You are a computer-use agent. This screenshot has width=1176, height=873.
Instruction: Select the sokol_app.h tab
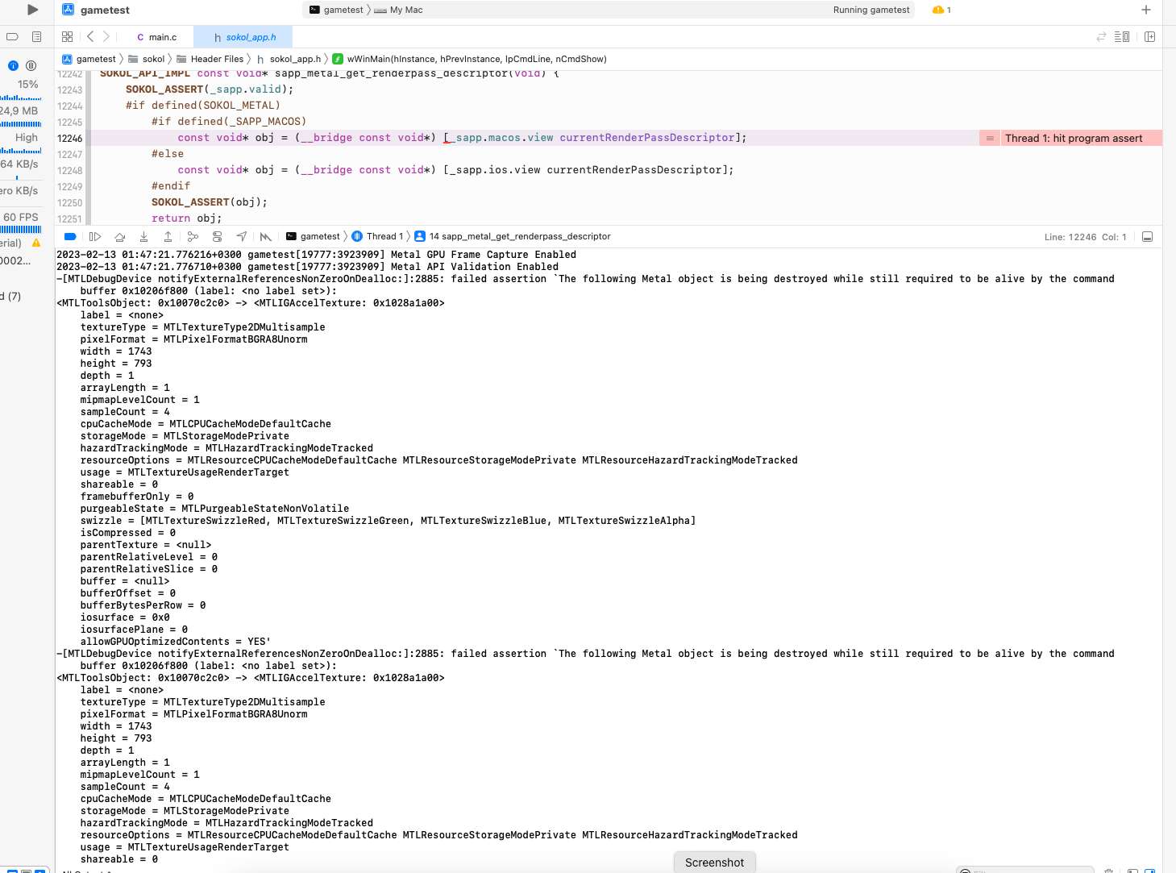coord(246,36)
